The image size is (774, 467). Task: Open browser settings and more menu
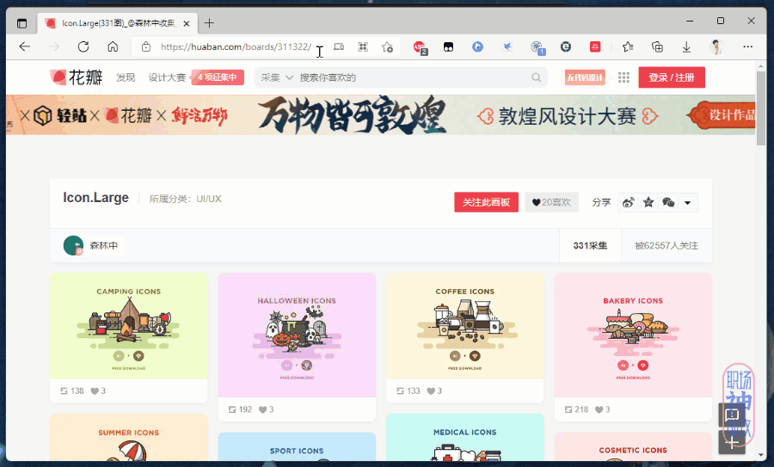pyautogui.click(x=748, y=47)
